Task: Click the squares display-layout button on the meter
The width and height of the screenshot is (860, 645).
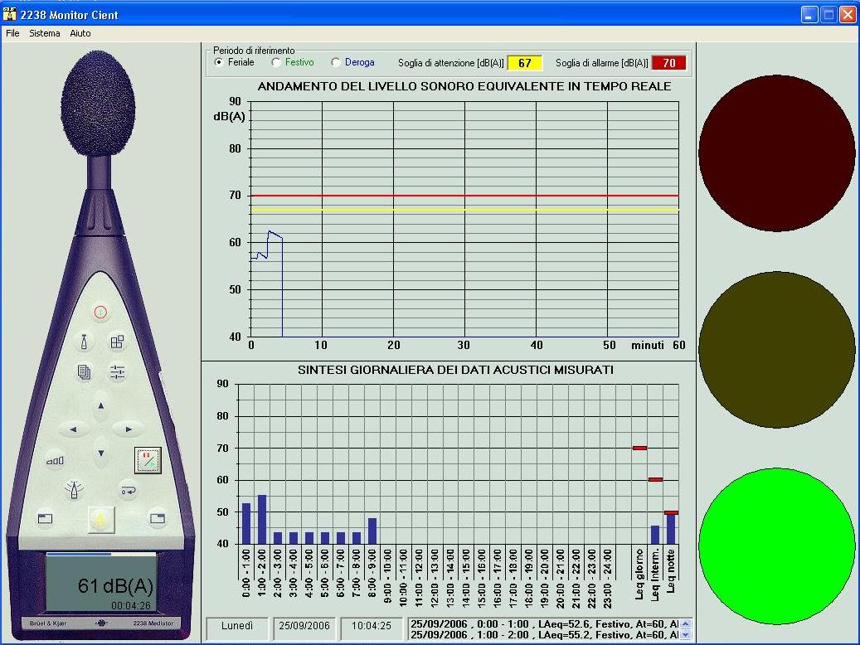Action: 118,342
